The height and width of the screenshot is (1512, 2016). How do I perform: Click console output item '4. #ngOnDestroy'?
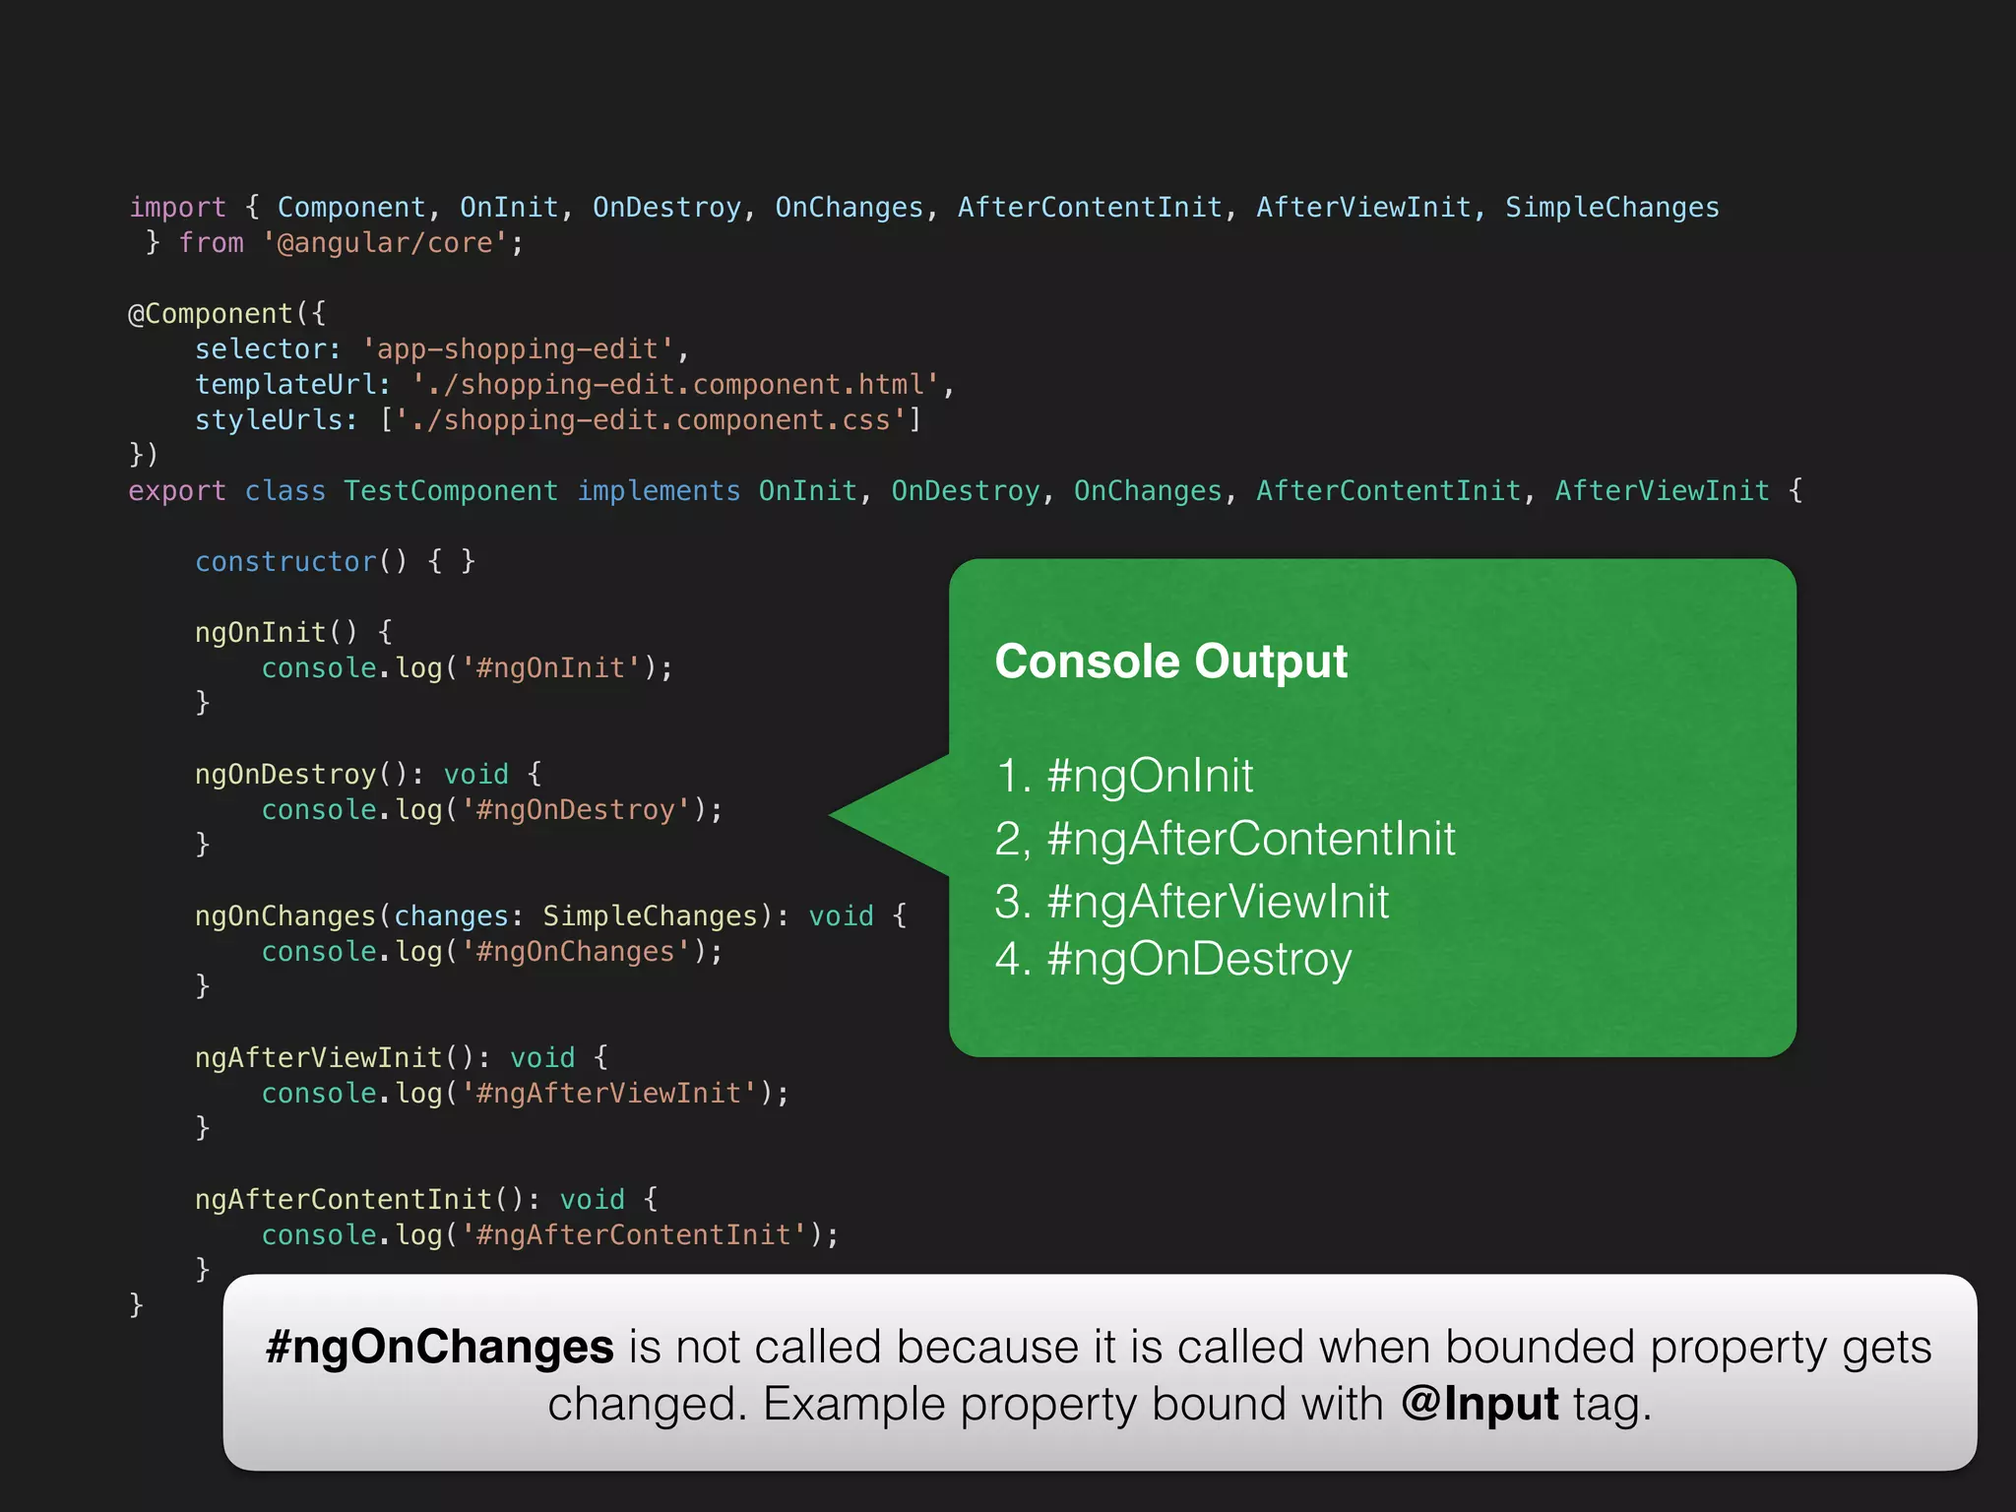[x=1173, y=960]
